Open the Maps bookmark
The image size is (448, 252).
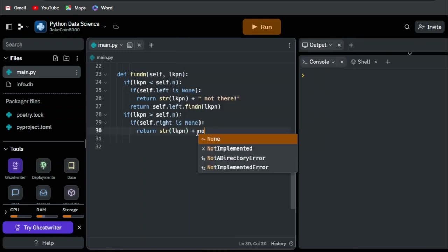click(x=76, y=8)
